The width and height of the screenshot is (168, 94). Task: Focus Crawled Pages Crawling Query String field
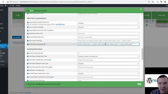(108, 77)
